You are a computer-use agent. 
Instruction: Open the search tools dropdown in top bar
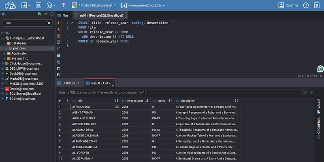point(51,5)
